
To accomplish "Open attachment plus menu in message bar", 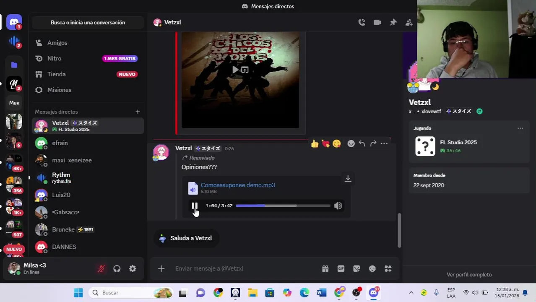I will 161,268.
